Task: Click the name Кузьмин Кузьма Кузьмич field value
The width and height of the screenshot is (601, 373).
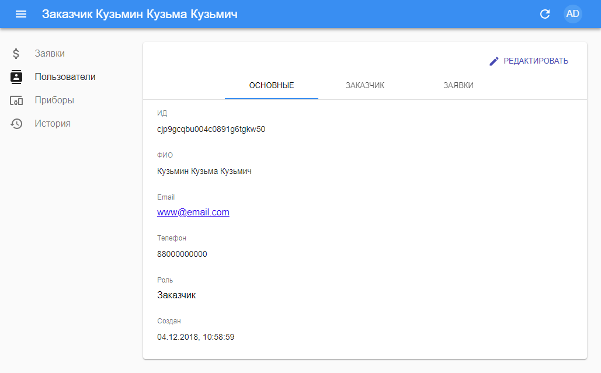Action: tap(204, 171)
